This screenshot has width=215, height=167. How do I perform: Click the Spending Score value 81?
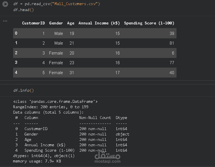(x=172, y=43)
